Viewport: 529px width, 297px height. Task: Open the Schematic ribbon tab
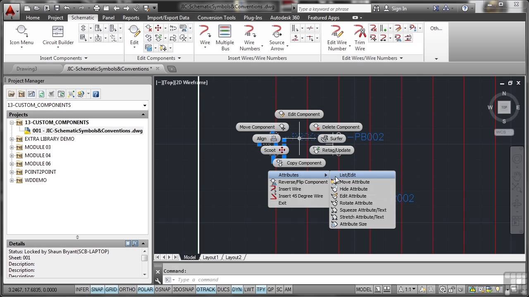(83, 18)
